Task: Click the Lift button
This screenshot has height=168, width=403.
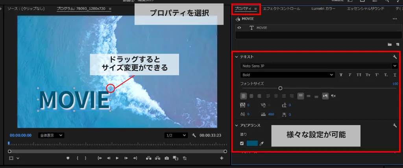Action: [148, 158]
